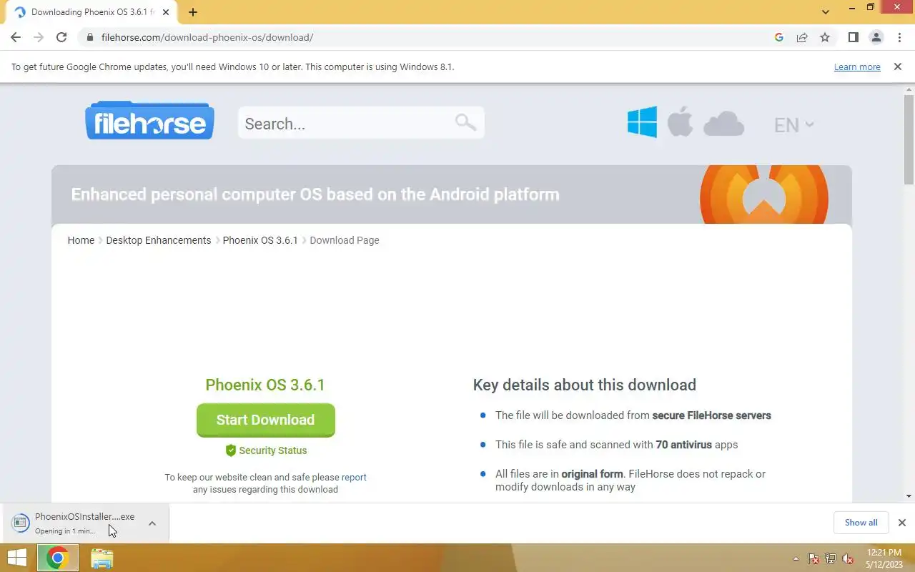Viewport: 915px width, 572px height.
Task: Bookmark this page with star icon
Action: [x=825, y=37]
